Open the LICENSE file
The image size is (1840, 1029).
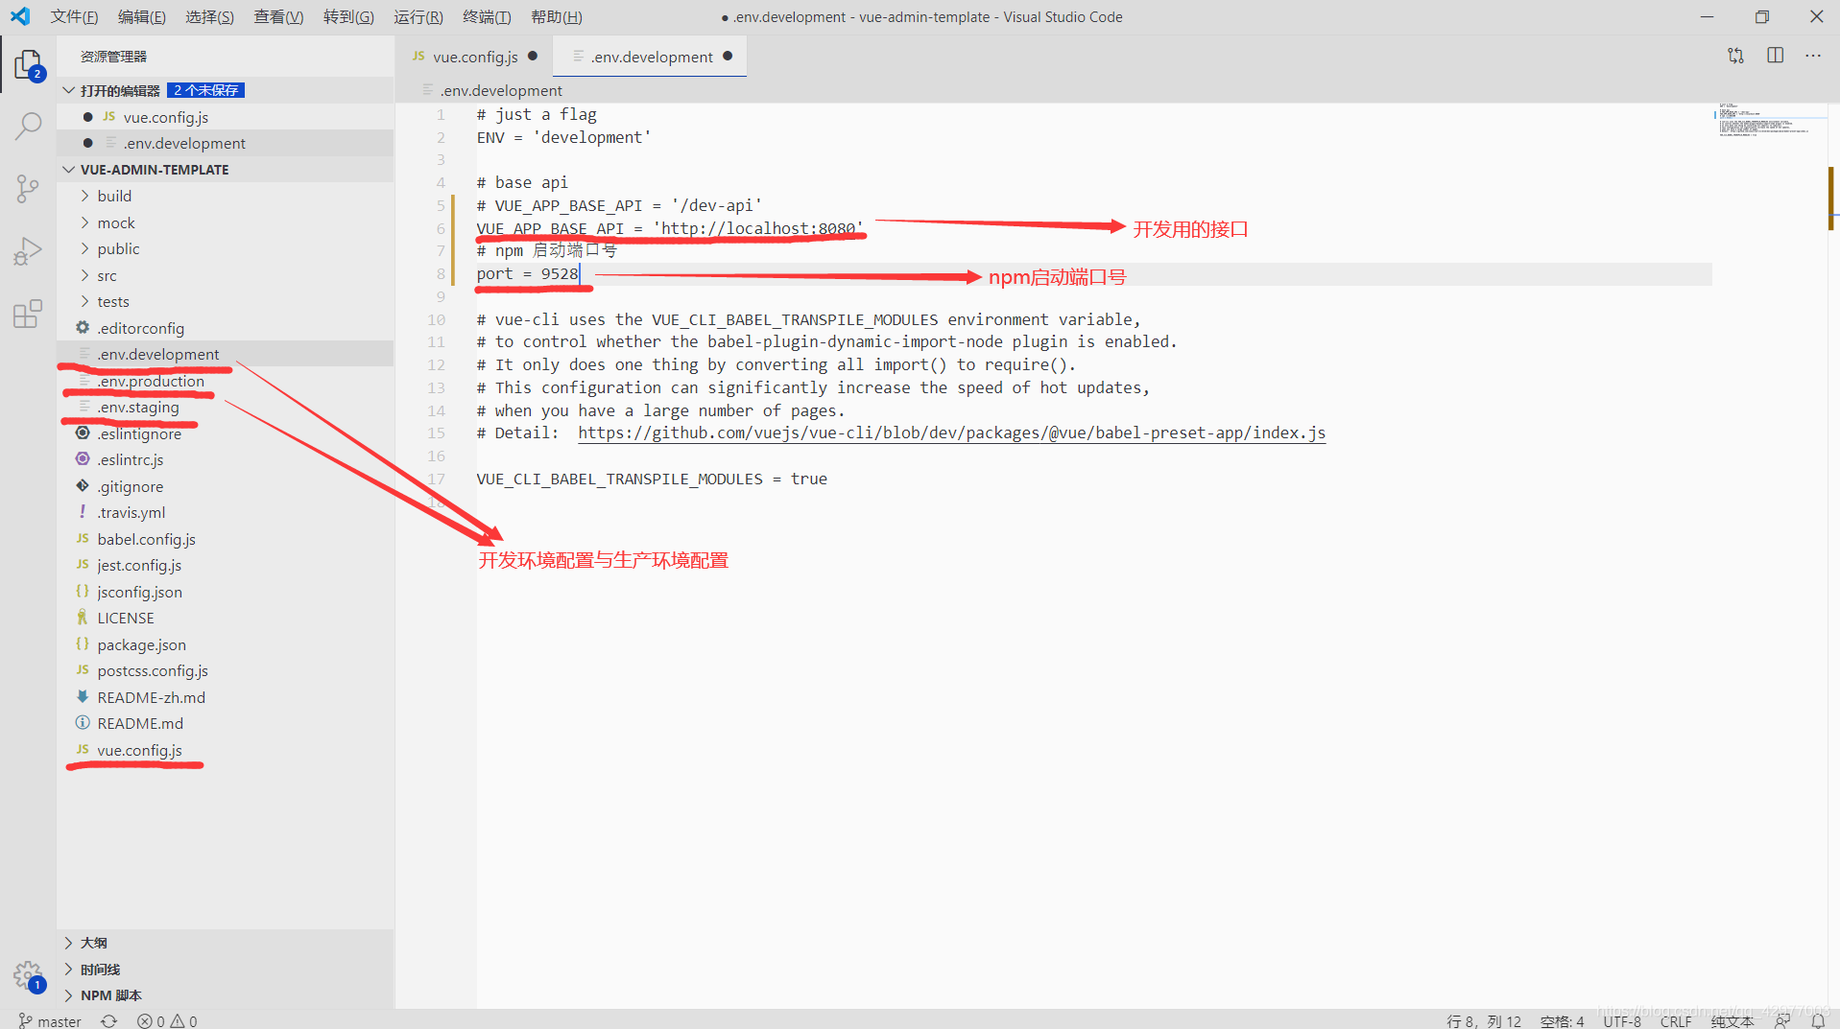click(x=225, y=618)
